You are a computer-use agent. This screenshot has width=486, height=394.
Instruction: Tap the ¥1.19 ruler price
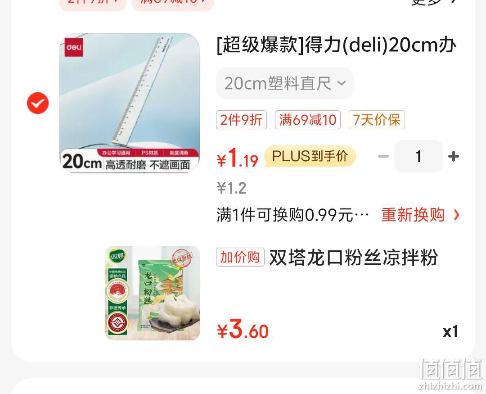pos(237,158)
